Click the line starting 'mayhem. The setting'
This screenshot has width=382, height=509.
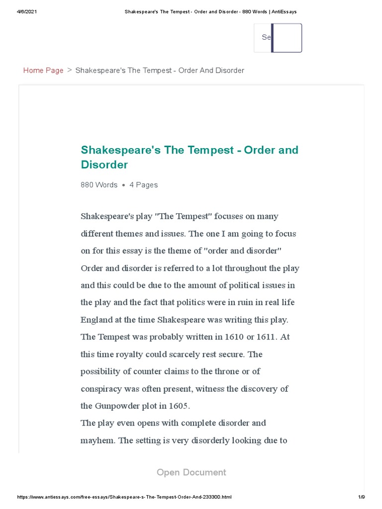point(184,440)
